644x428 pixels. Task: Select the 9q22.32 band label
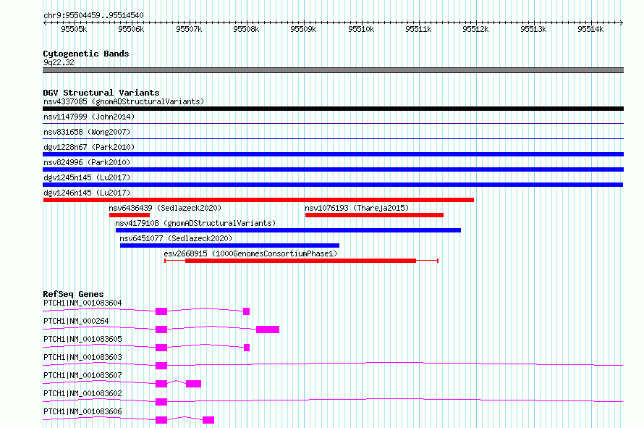[x=59, y=62]
